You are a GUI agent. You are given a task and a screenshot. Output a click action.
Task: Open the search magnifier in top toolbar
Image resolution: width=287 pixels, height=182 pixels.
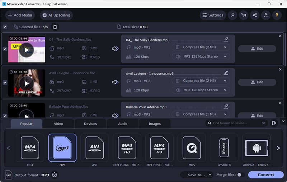(232, 15)
